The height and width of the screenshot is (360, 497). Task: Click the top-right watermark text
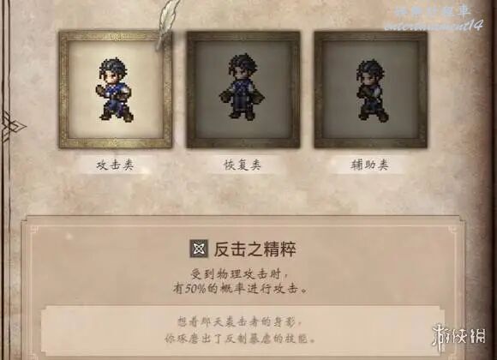click(434, 17)
